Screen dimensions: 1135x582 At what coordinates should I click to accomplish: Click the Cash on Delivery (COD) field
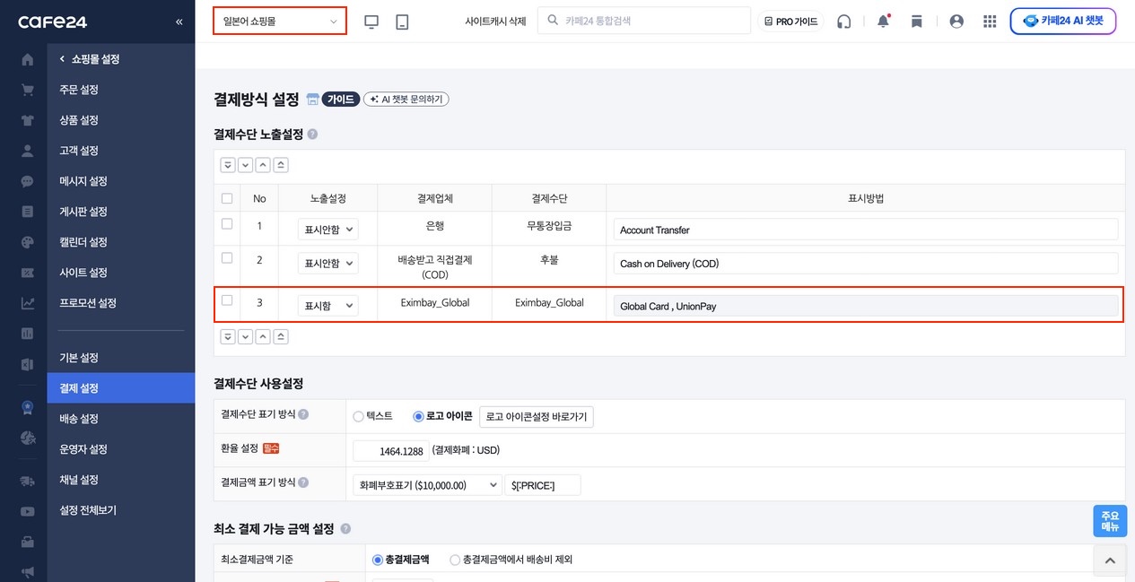point(866,264)
